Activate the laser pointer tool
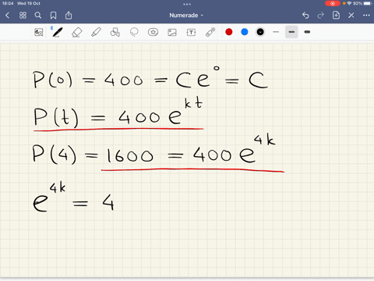The image size is (374, 281). click(210, 32)
